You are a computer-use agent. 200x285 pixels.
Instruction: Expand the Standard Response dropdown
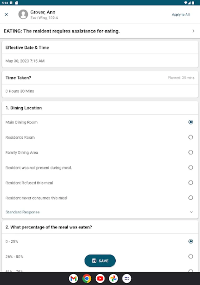[191, 212]
